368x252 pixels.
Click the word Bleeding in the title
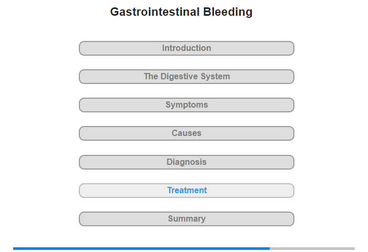(228, 12)
